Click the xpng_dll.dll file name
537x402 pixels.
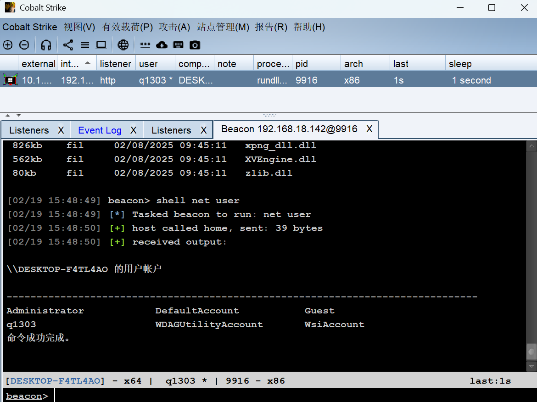280,145
